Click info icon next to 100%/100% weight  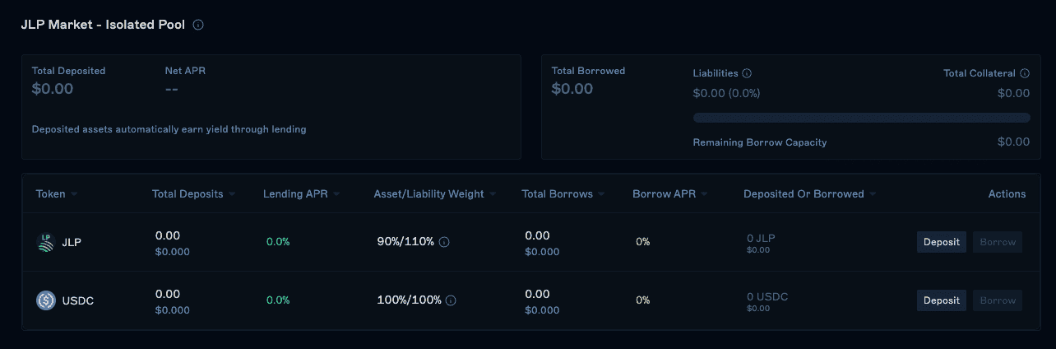click(x=451, y=300)
